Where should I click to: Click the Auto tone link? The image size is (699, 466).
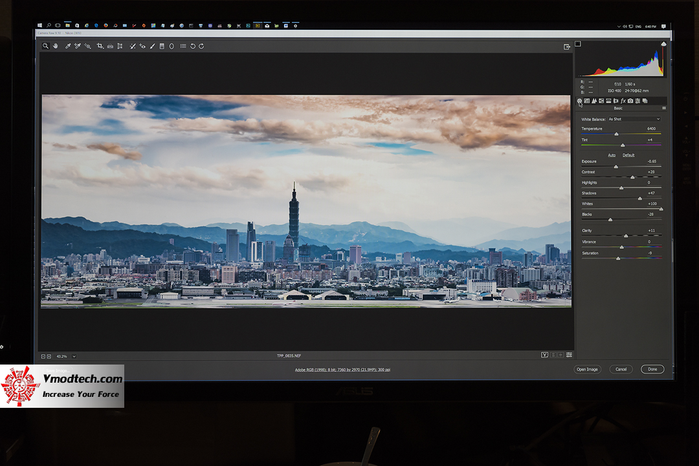(x=612, y=155)
